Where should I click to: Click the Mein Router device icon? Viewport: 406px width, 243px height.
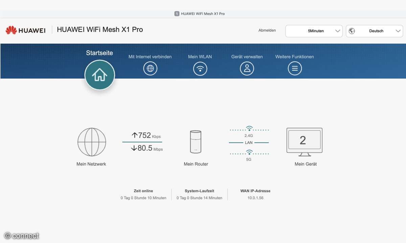(196, 142)
